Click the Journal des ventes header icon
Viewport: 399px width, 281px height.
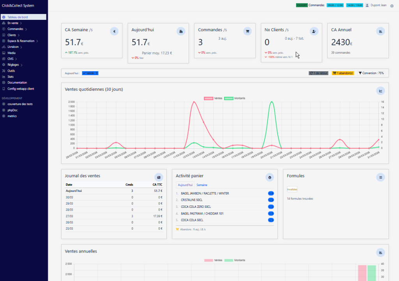click(159, 177)
